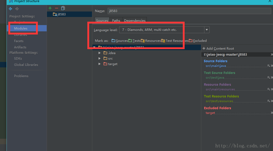
Task: Select the src folder row
Action: (147, 59)
